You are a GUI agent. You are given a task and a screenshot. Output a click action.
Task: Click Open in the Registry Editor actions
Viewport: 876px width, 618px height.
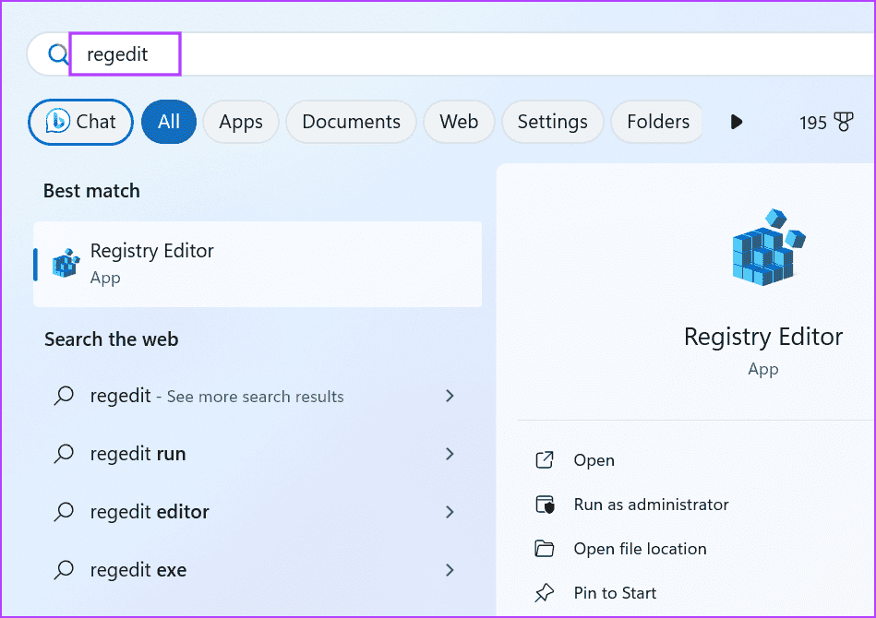tap(594, 460)
